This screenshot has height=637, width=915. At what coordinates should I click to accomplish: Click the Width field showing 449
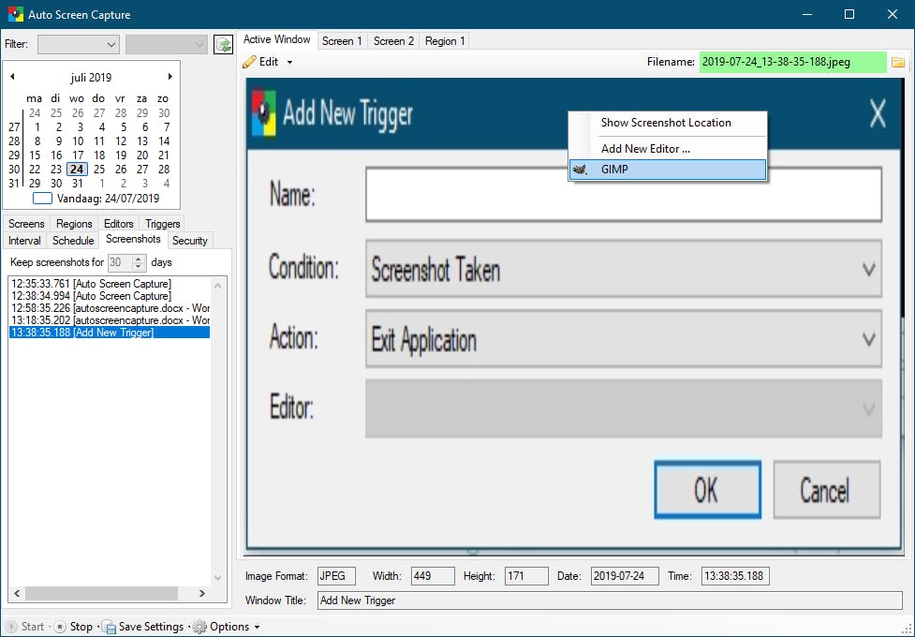point(433,576)
